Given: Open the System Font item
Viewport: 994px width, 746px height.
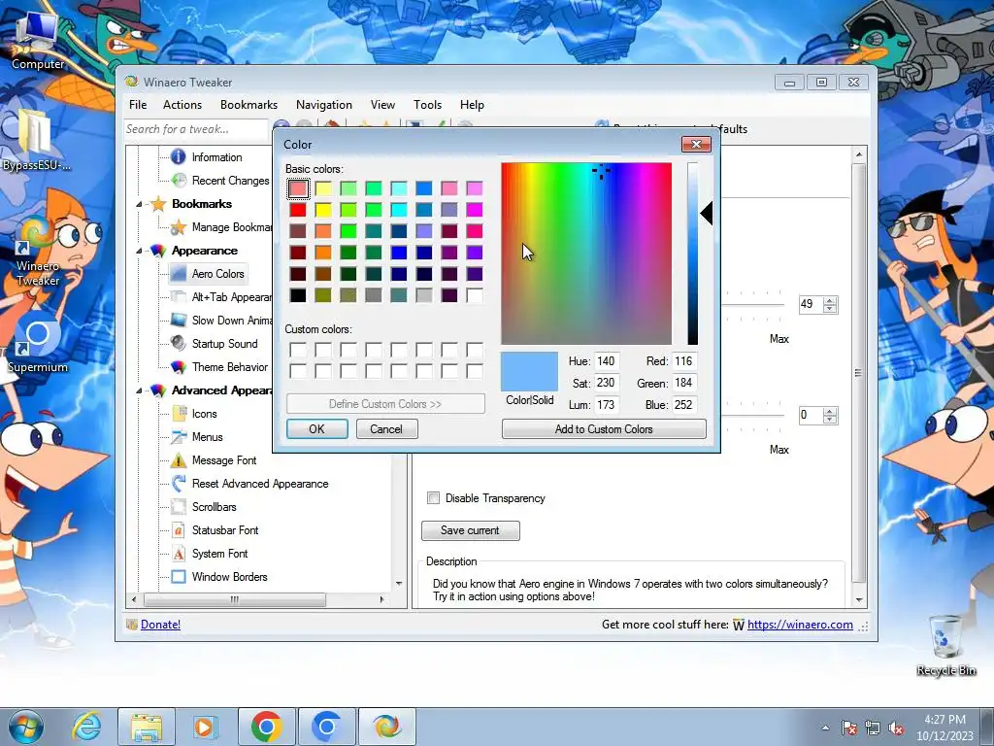Looking at the screenshot, I should click(219, 553).
